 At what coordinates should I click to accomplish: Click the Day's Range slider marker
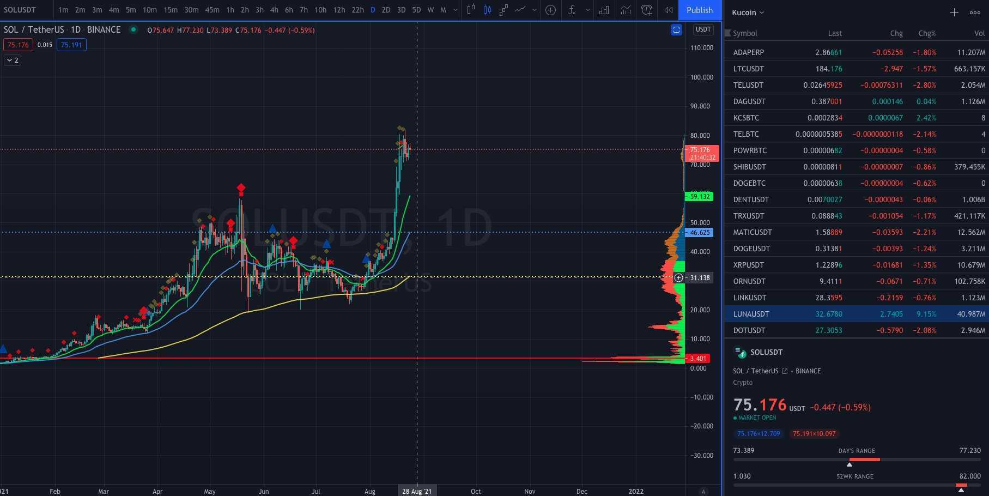click(x=849, y=464)
